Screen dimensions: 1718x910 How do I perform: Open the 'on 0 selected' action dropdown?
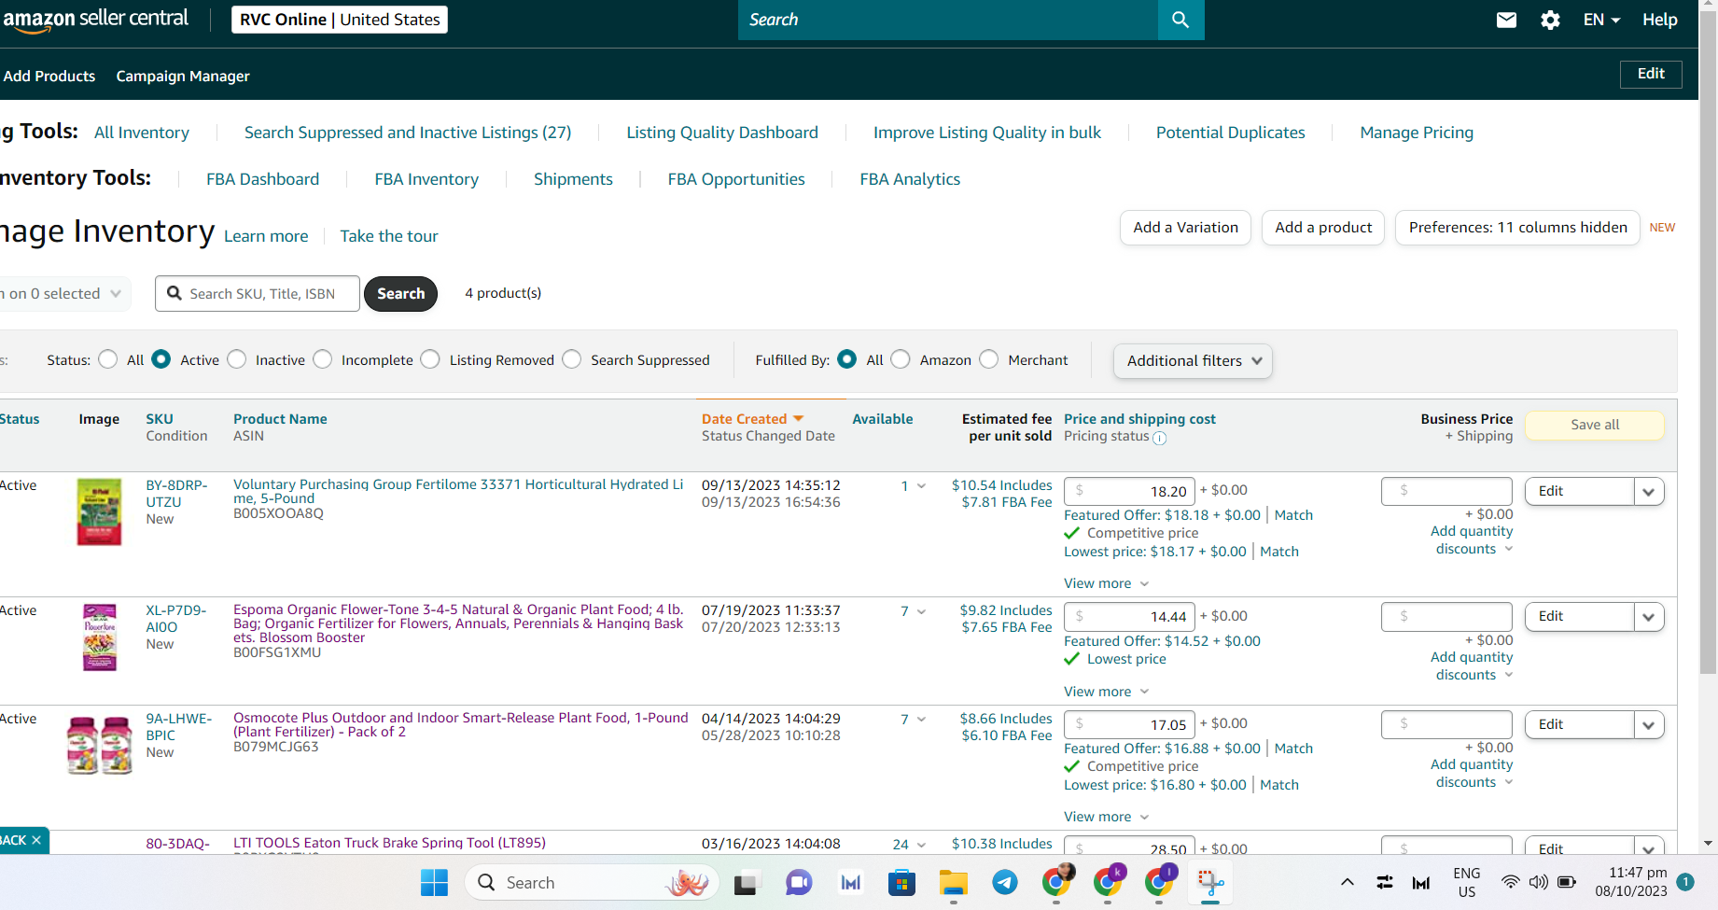click(63, 294)
